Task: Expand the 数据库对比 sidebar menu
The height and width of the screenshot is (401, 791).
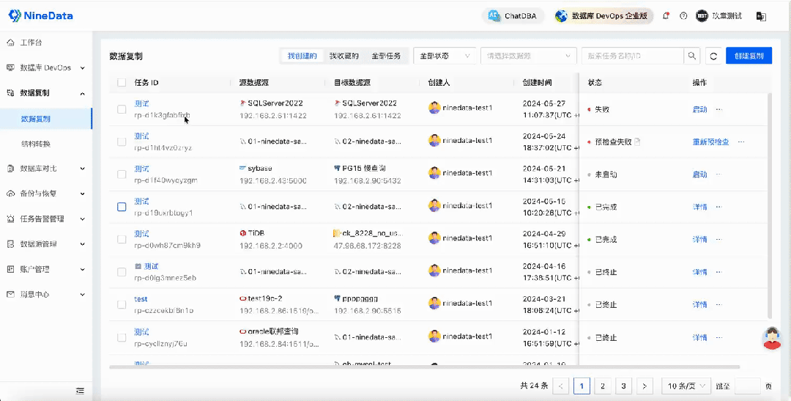Action: tap(45, 169)
